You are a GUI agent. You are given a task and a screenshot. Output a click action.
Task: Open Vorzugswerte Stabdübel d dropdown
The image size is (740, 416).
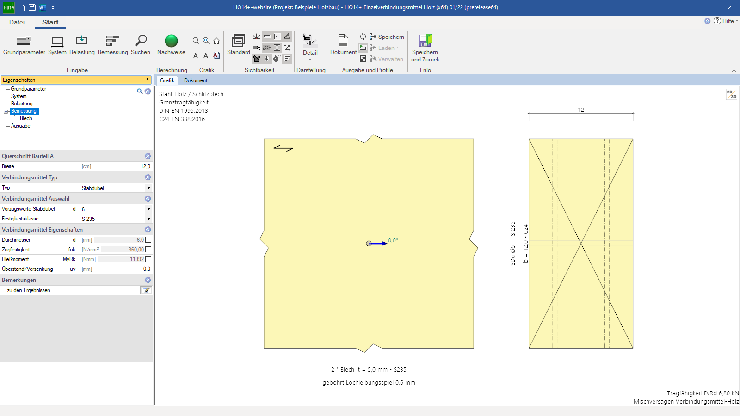148,209
